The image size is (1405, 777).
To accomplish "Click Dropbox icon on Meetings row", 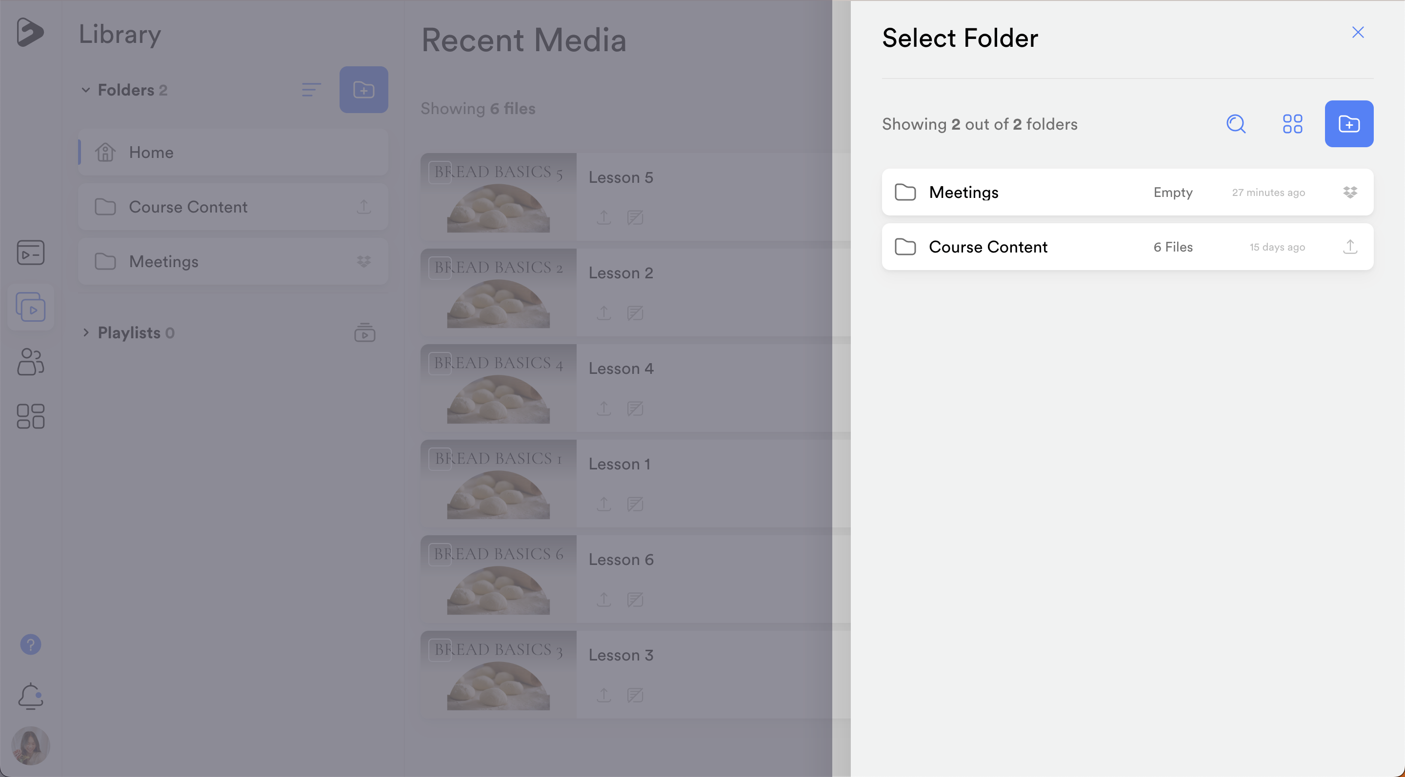I will (1350, 193).
